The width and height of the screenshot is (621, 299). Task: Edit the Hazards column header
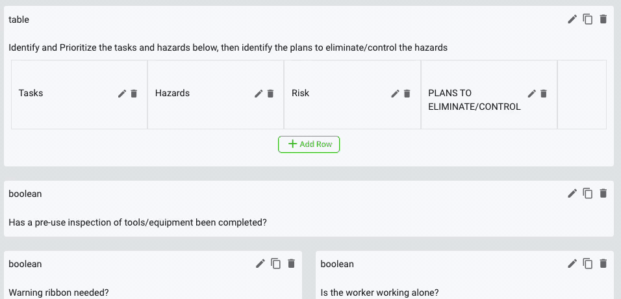tap(259, 94)
